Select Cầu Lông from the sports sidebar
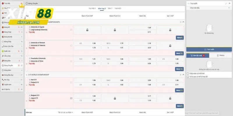This screenshot has width=233, height=116. [x=8, y=56]
